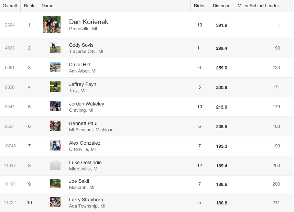Open Bennett Paul's profile photo

click(x=55, y=126)
